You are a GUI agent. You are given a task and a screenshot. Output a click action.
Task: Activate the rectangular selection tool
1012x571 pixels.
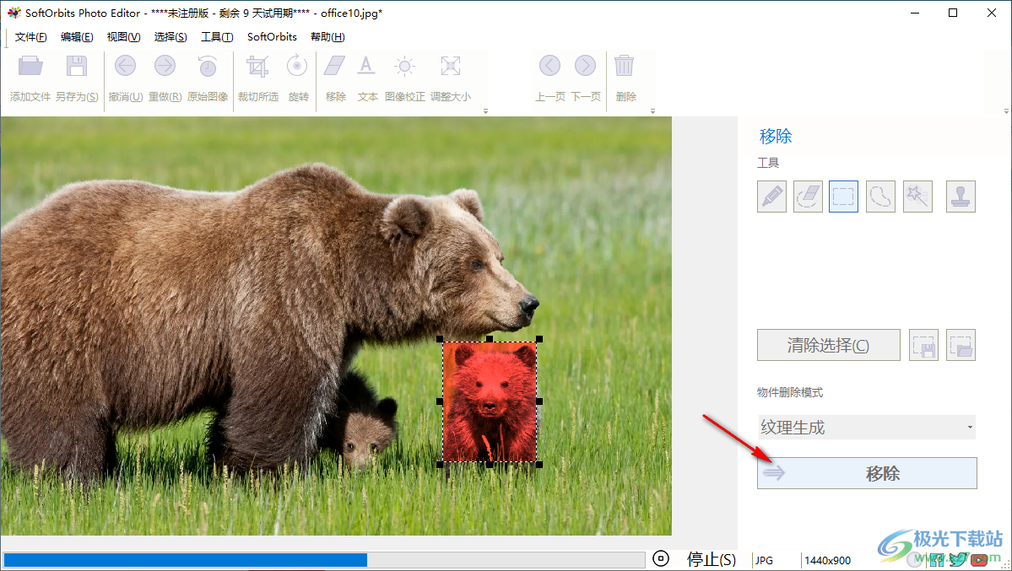(x=843, y=196)
